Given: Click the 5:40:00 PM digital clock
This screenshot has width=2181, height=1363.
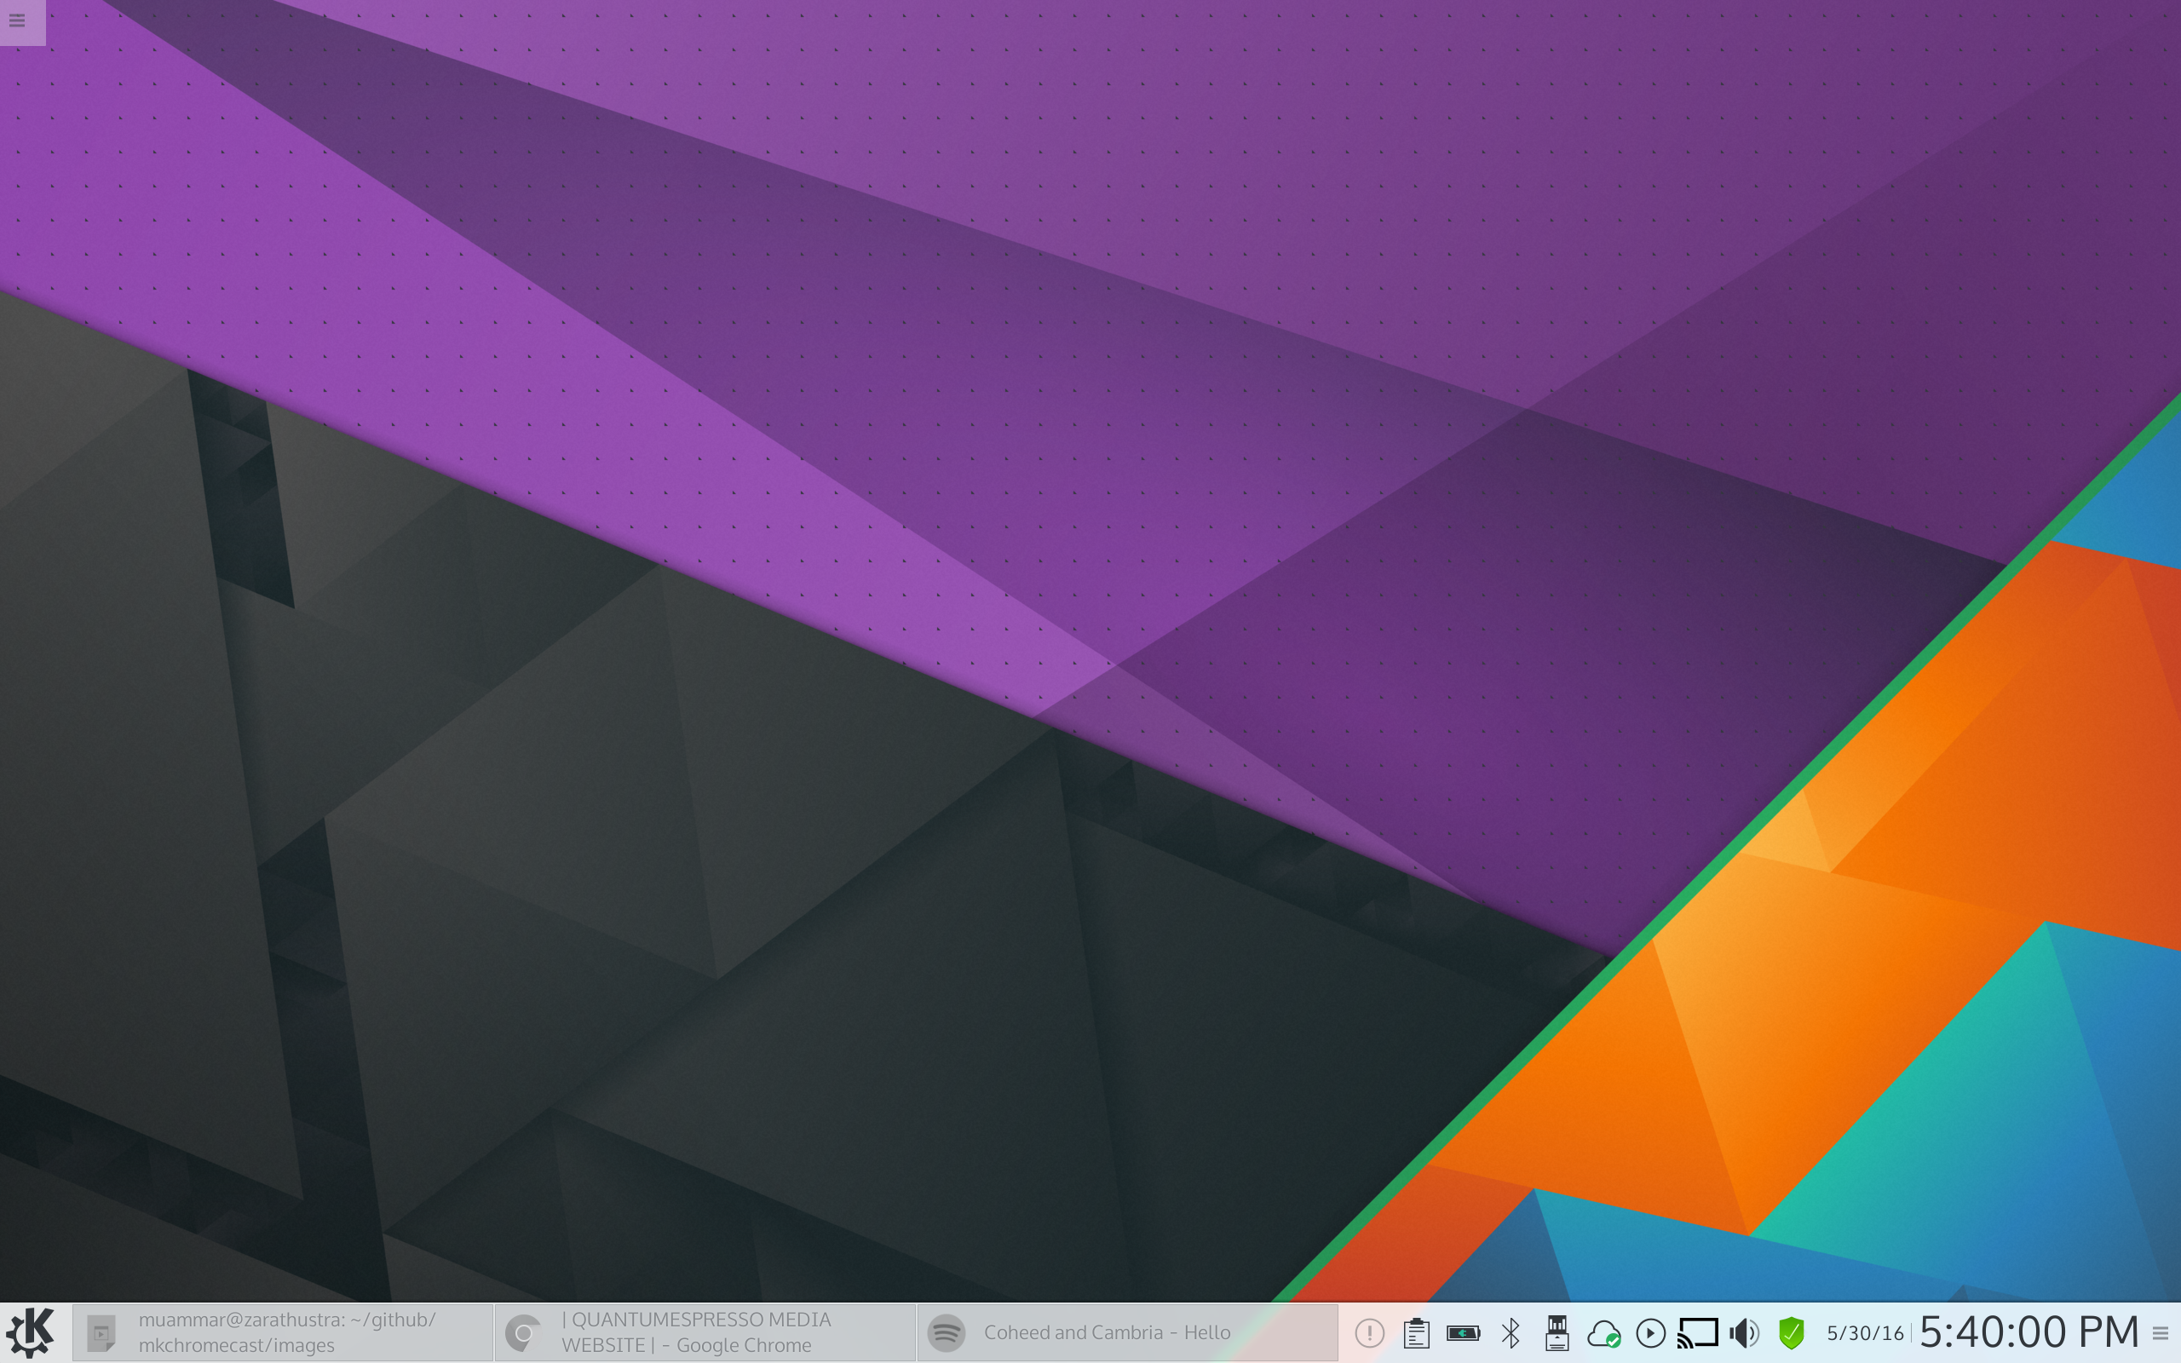Looking at the screenshot, I should click(2028, 1332).
